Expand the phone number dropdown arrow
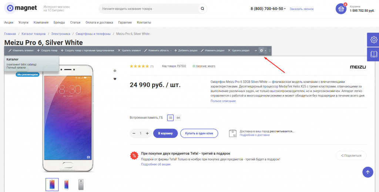The height and width of the screenshot is (192, 379). click(285, 9)
